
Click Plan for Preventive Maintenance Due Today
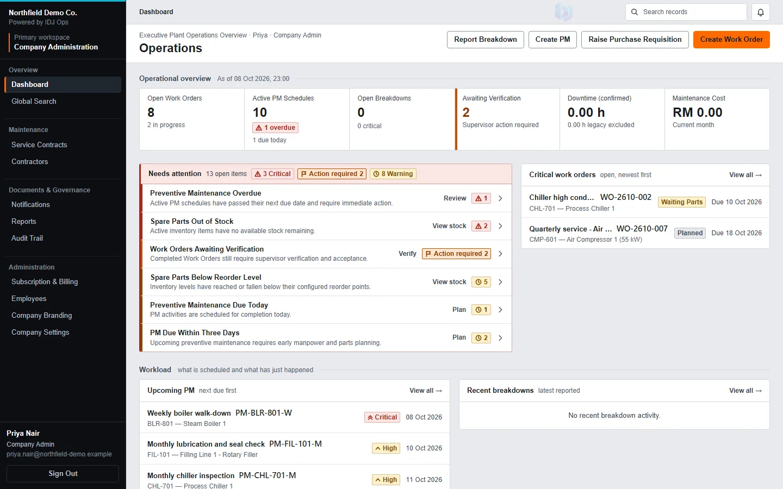pyautogui.click(x=459, y=310)
